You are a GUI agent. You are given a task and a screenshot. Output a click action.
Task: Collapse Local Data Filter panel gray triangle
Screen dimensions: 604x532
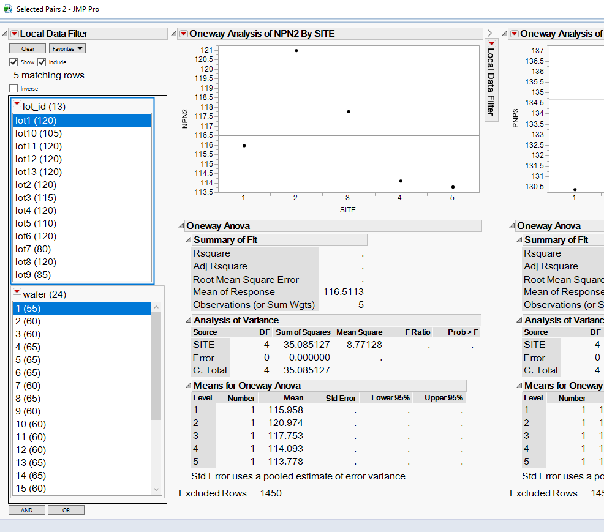5,34
